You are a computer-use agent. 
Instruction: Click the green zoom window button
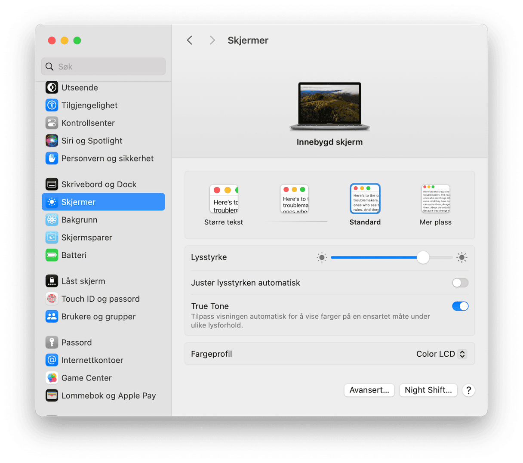(77, 40)
